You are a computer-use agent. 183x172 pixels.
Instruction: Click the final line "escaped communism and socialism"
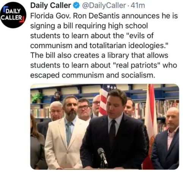[x=93, y=75]
